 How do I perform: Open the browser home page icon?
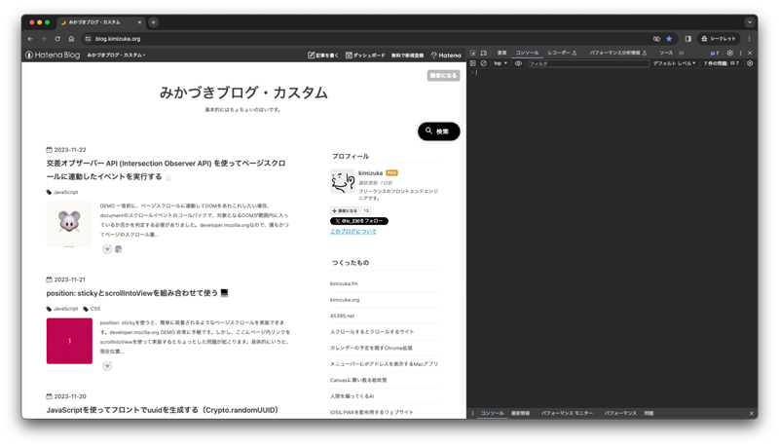coord(71,39)
